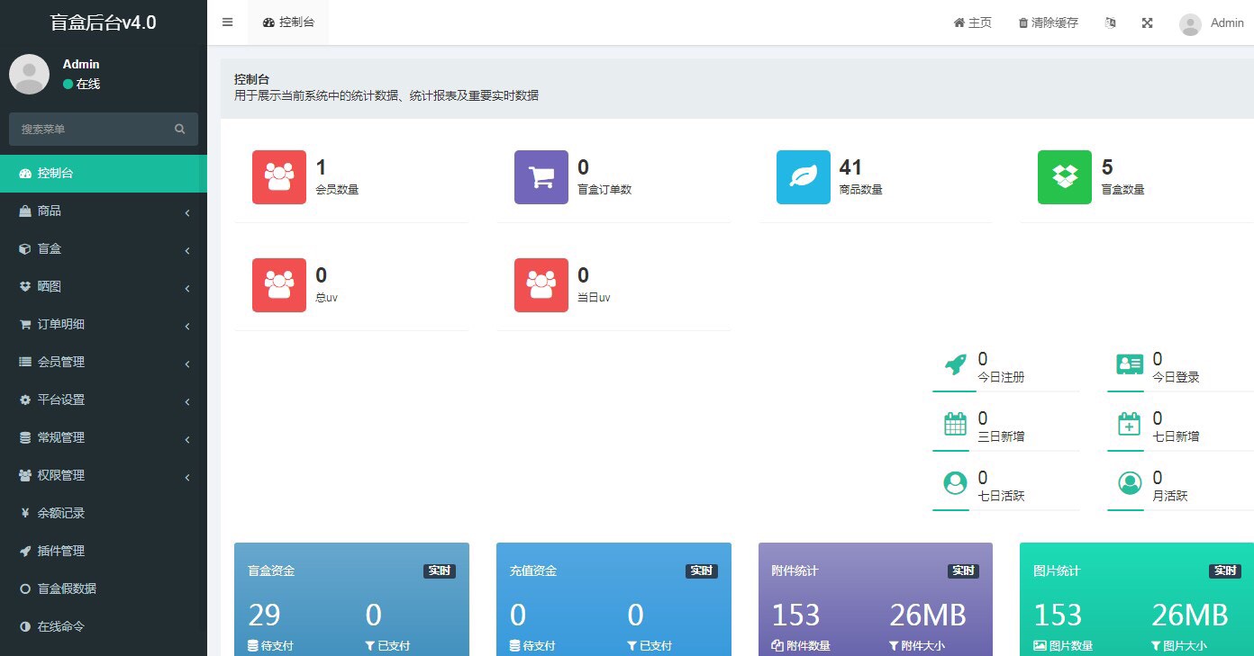Click the 主页 home link

(972, 23)
